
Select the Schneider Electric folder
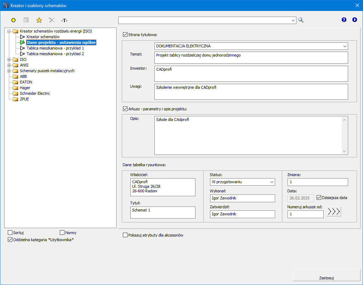pyautogui.click(x=35, y=93)
